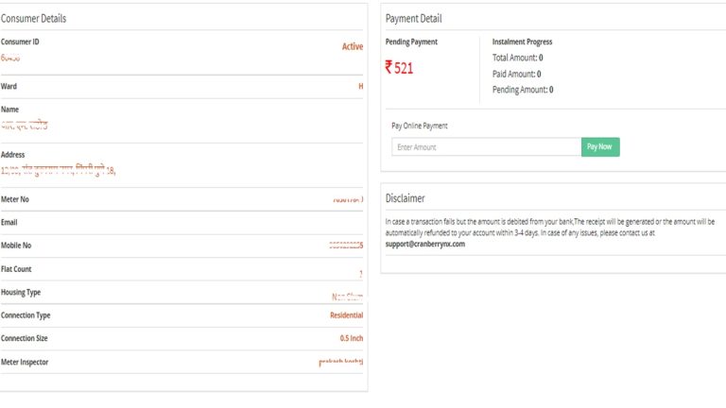This screenshot has height=408, width=726.
Task: Click the Consumer ID value
Action: point(10,58)
